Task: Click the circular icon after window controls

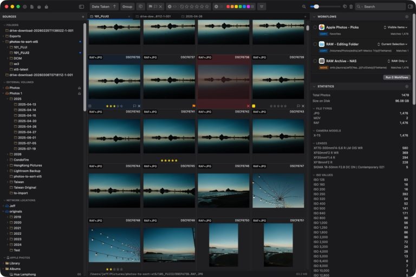Action: coord(25,6)
